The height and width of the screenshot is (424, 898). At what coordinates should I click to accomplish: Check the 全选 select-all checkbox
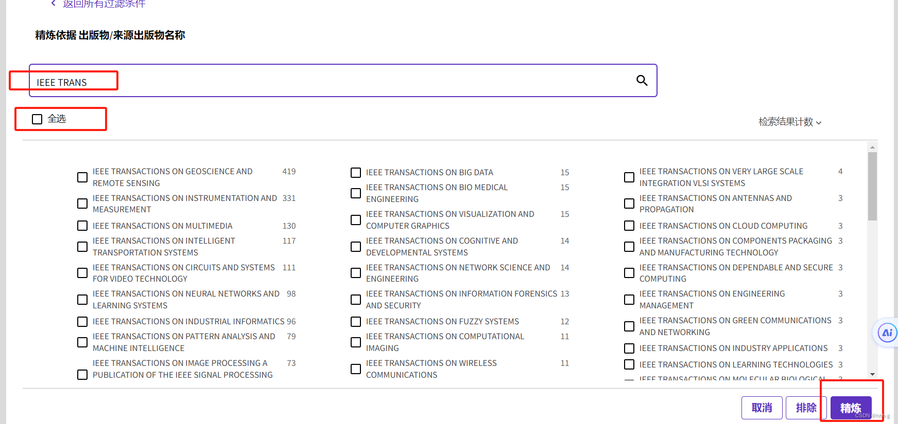37,119
